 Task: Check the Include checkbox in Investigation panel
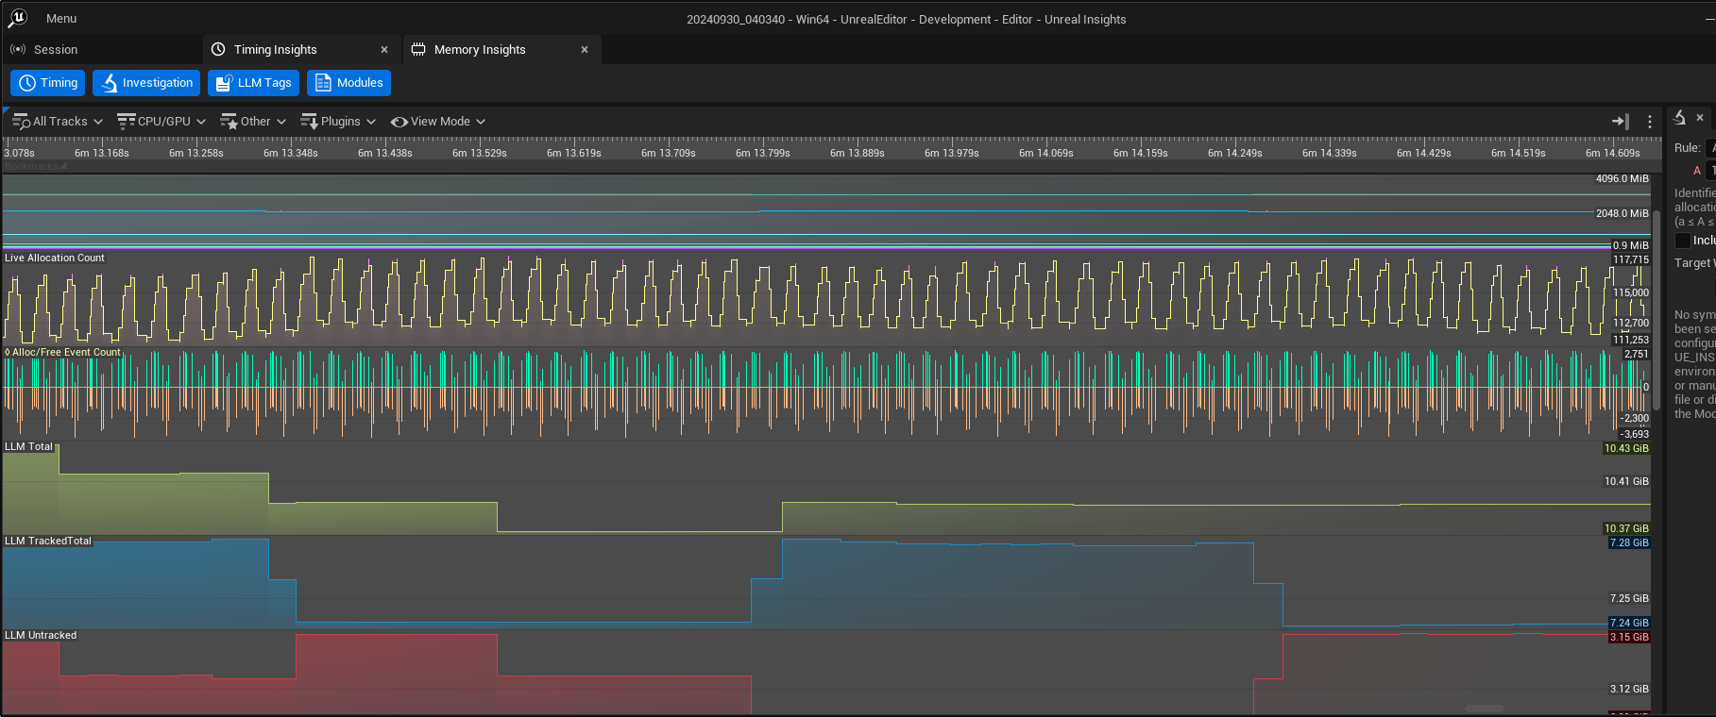[1683, 241]
